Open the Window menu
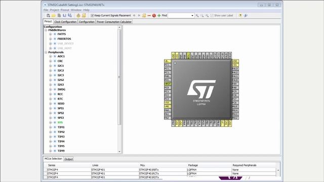 (76, 10)
